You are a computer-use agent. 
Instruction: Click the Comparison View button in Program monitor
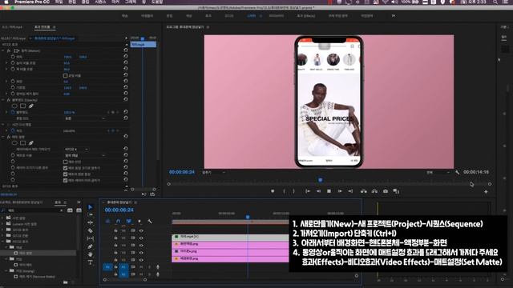pyautogui.click(x=396, y=191)
